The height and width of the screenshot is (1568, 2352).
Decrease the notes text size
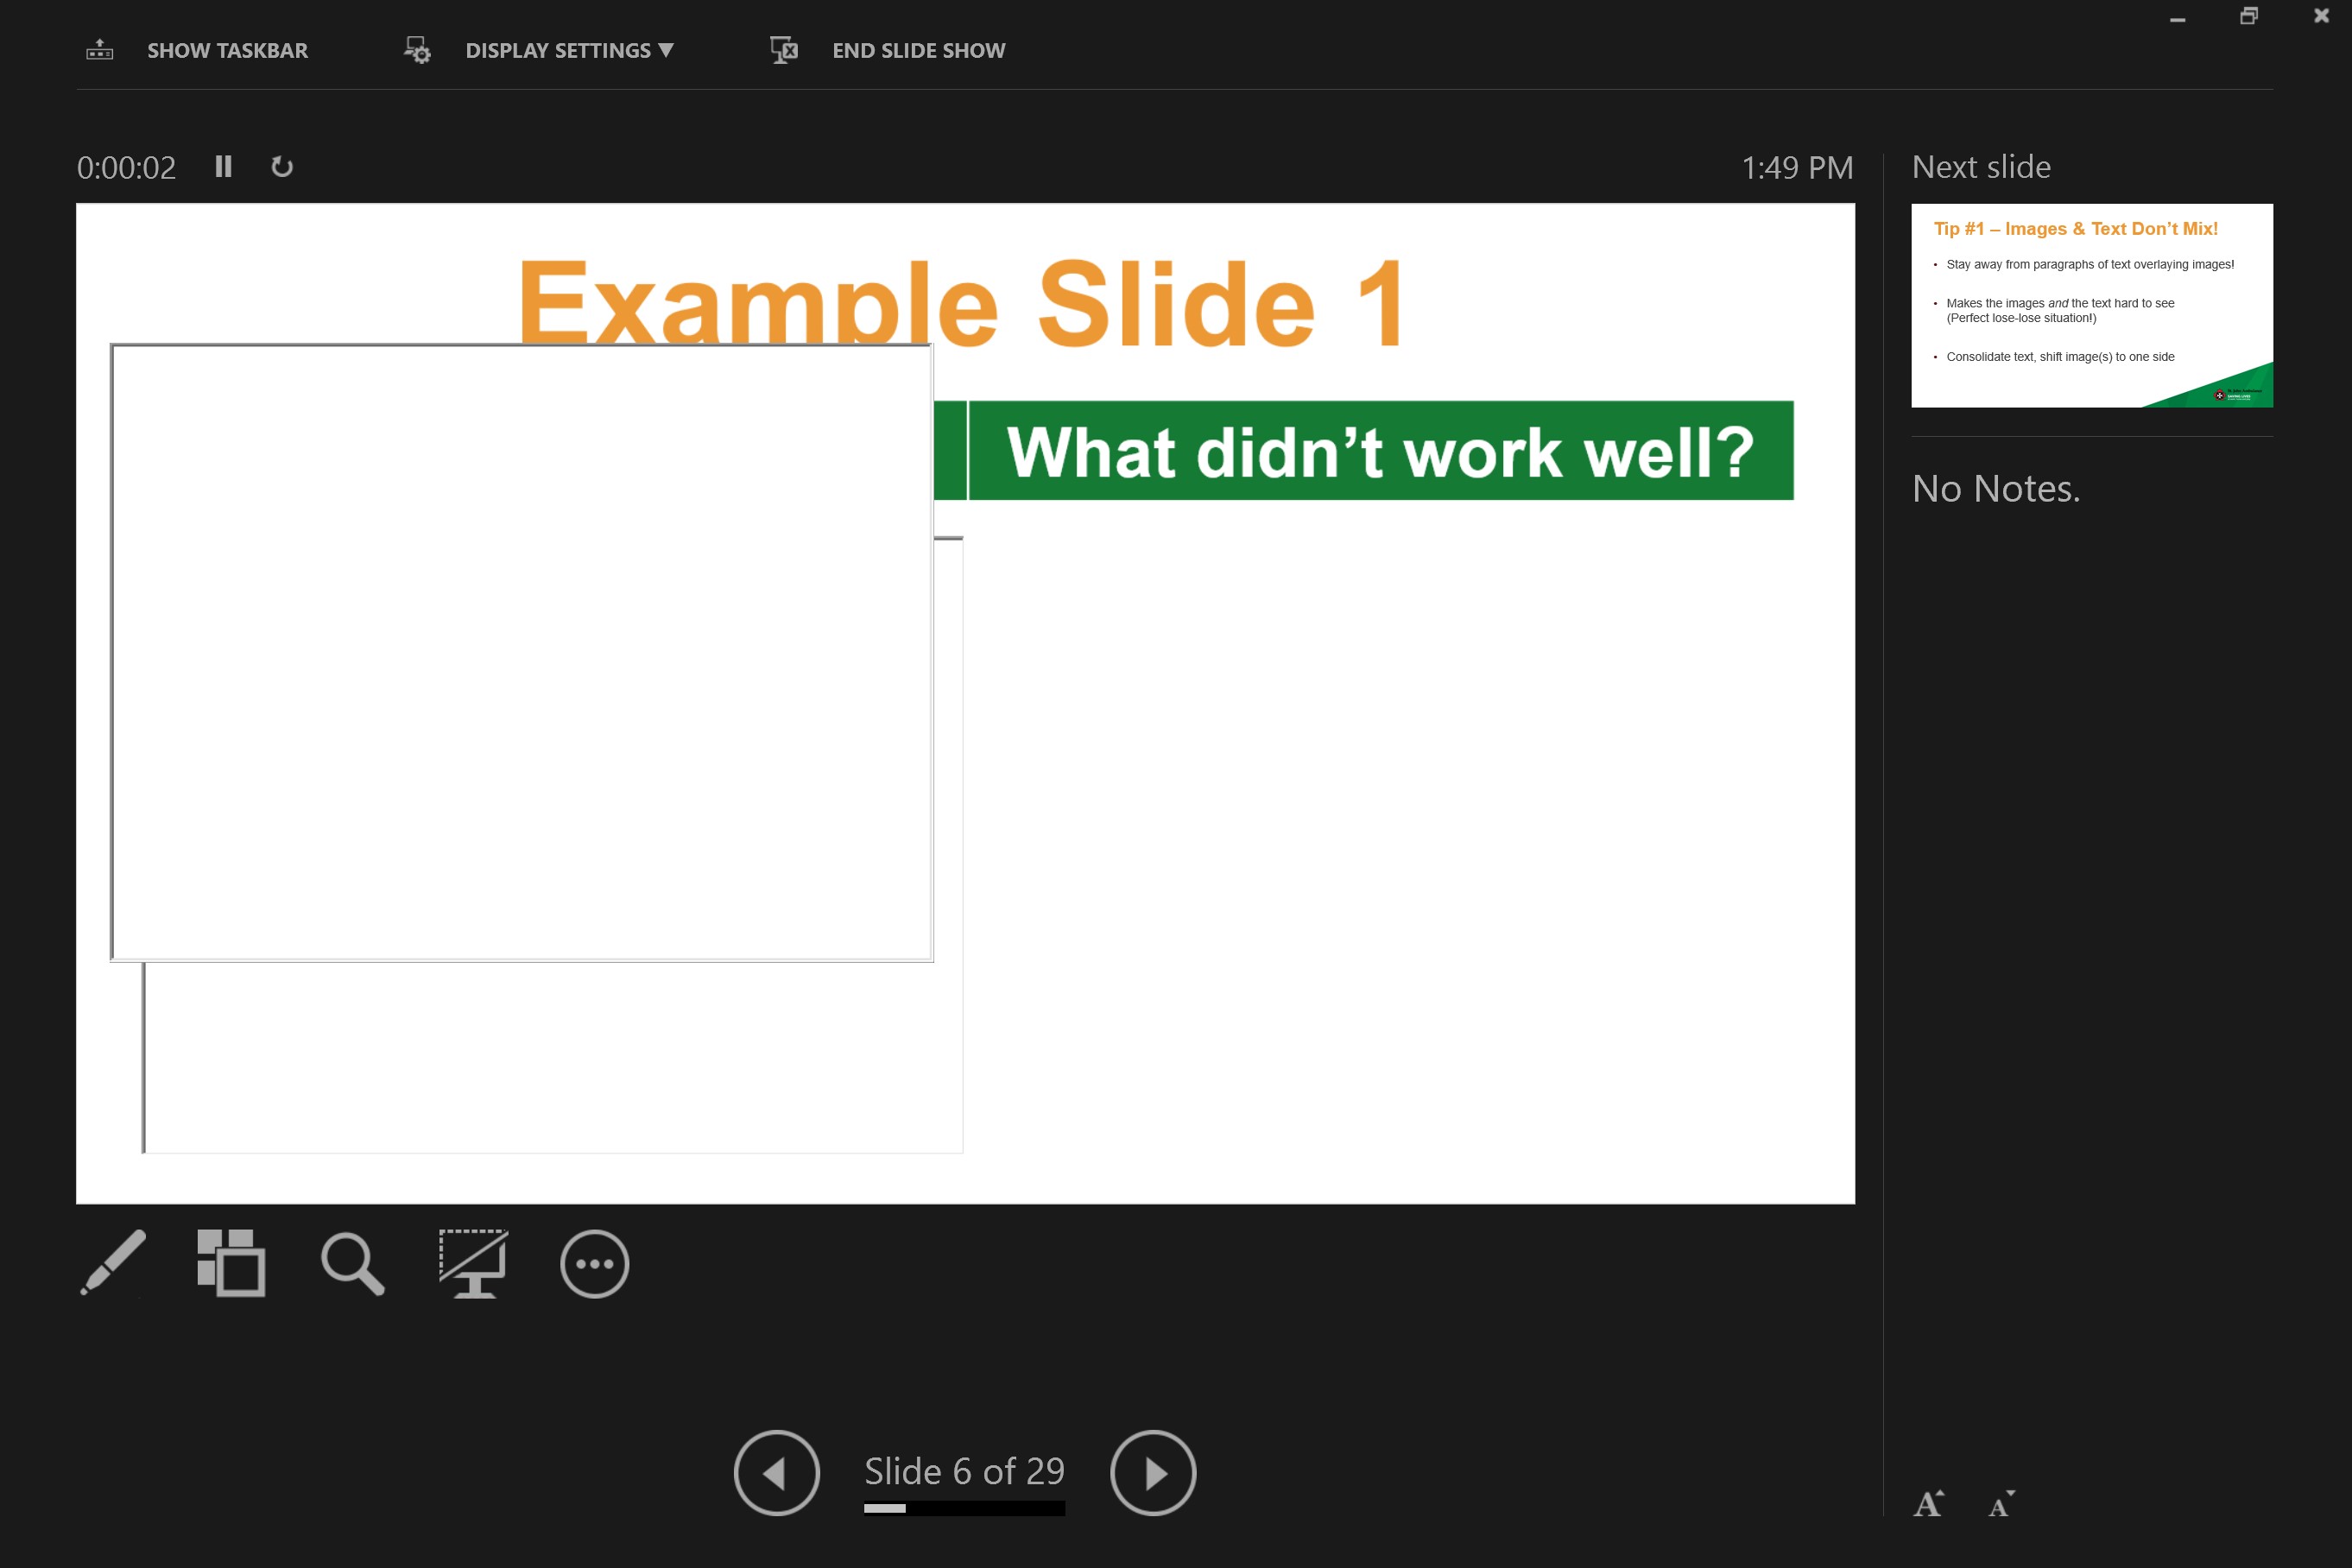click(2000, 1504)
